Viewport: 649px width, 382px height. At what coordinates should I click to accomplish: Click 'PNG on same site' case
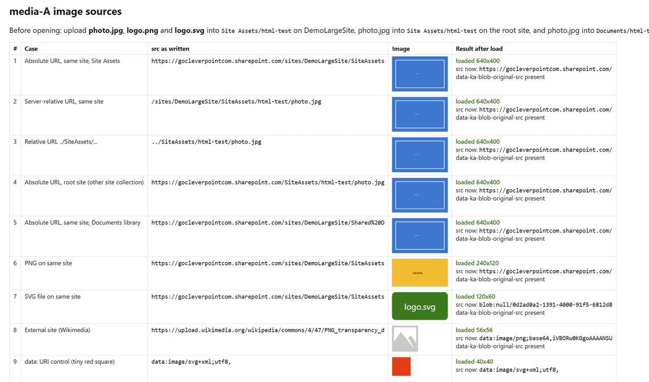pos(48,263)
